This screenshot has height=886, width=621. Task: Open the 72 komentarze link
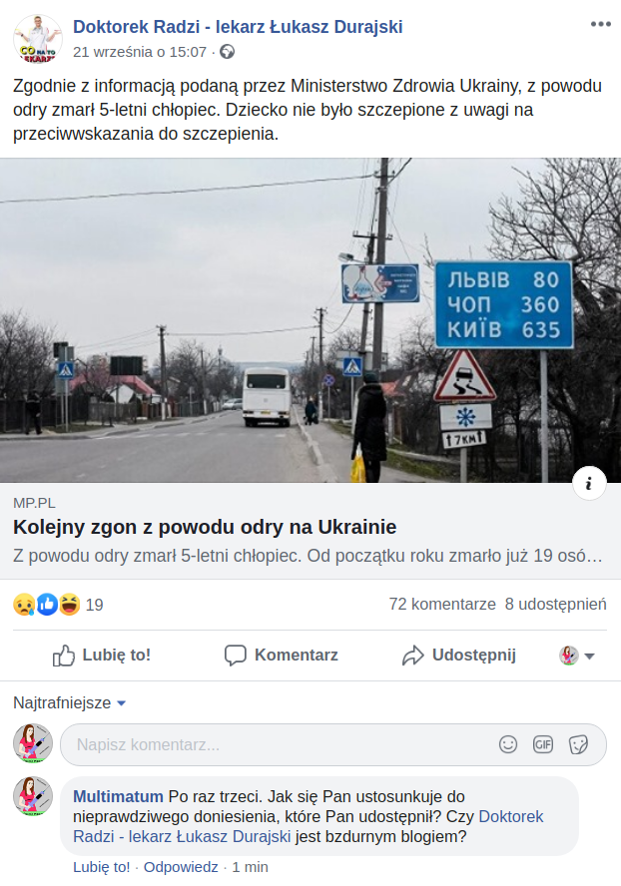pyautogui.click(x=442, y=604)
